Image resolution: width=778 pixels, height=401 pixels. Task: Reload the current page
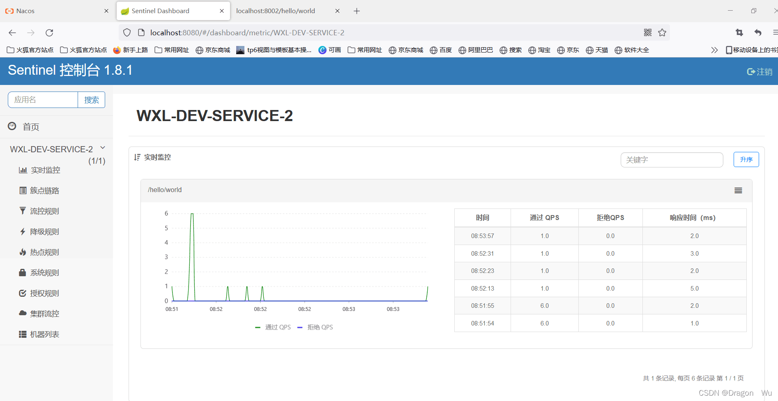[x=49, y=33]
